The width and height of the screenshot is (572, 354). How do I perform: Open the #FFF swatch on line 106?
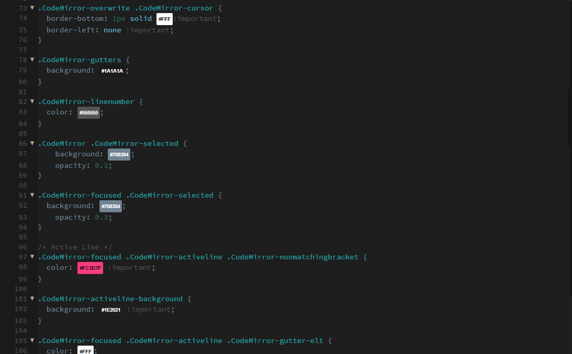click(x=85, y=350)
